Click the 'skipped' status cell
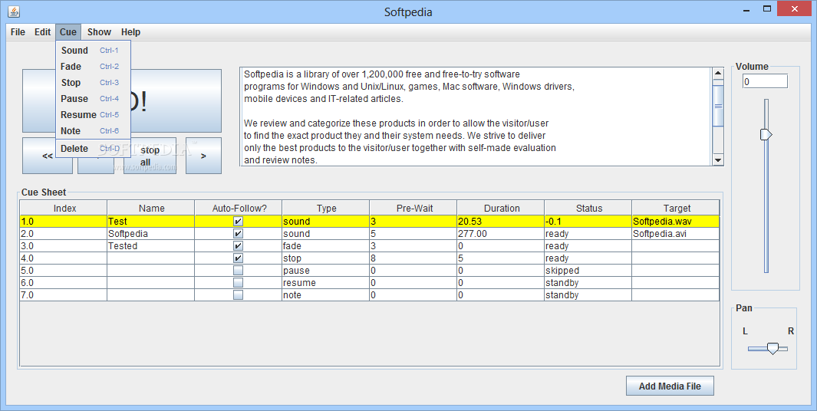Image resolution: width=817 pixels, height=411 pixels. click(x=588, y=271)
